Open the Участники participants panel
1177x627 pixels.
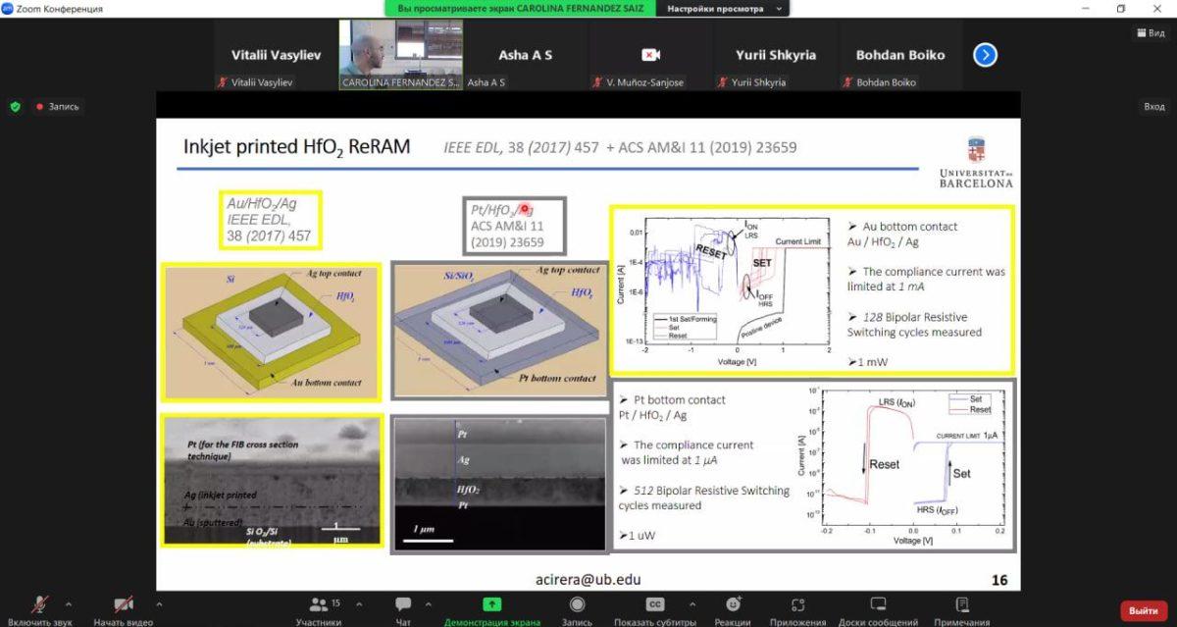click(319, 606)
